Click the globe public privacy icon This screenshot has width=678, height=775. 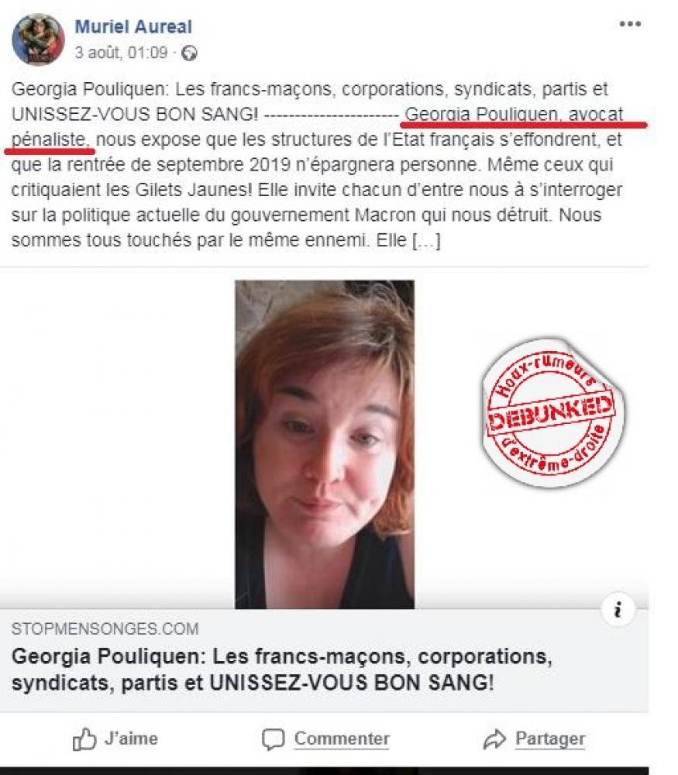tap(189, 53)
